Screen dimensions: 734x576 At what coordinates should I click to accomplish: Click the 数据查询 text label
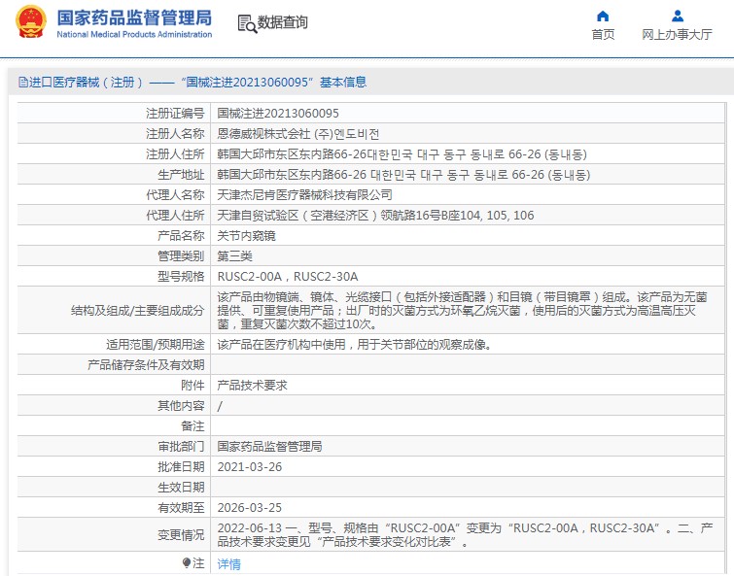[x=283, y=23]
